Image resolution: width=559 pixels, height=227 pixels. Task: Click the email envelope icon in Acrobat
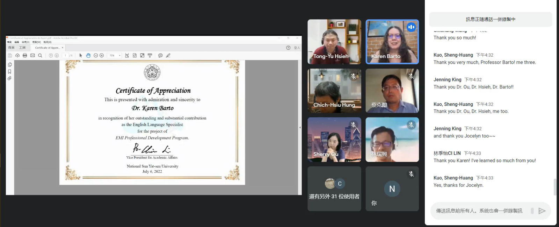32,56
